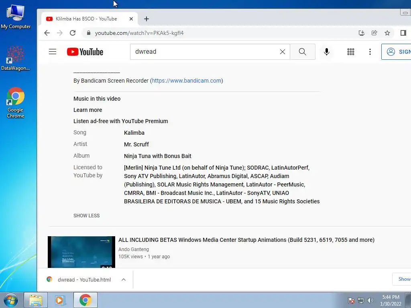Open the Ando Ganteng channel
The width and height of the screenshot is (411, 308).
[x=134, y=249]
